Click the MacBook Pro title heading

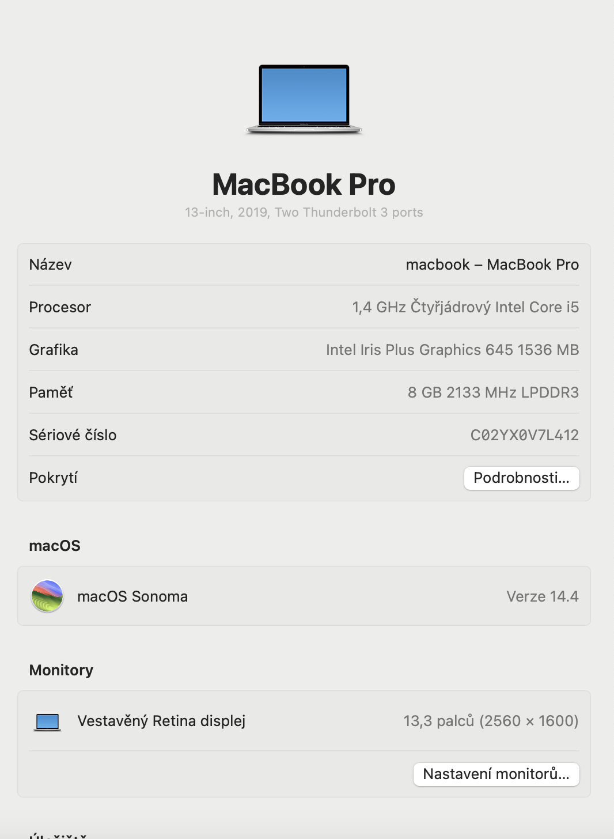click(304, 184)
